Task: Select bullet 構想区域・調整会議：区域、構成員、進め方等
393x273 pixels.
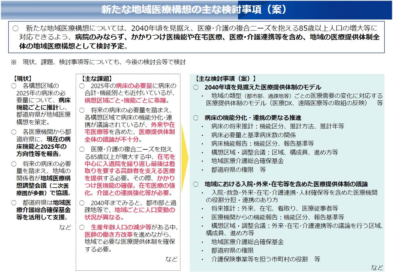Action: (x=274, y=152)
